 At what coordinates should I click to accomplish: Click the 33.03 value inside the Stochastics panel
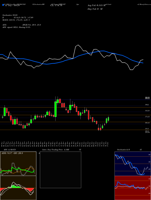146,168
